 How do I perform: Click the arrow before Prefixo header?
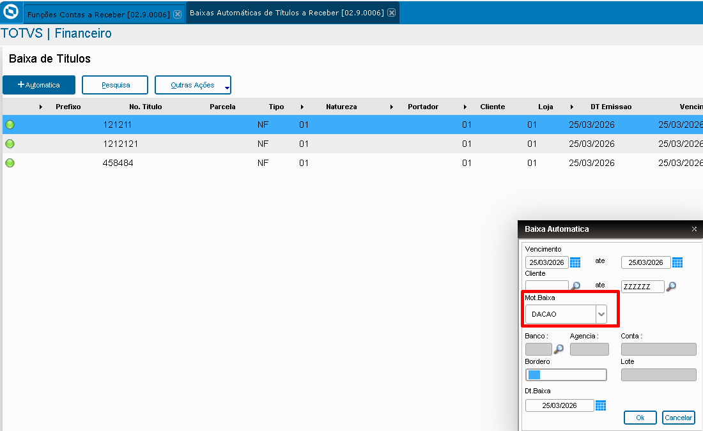[41, 107]
